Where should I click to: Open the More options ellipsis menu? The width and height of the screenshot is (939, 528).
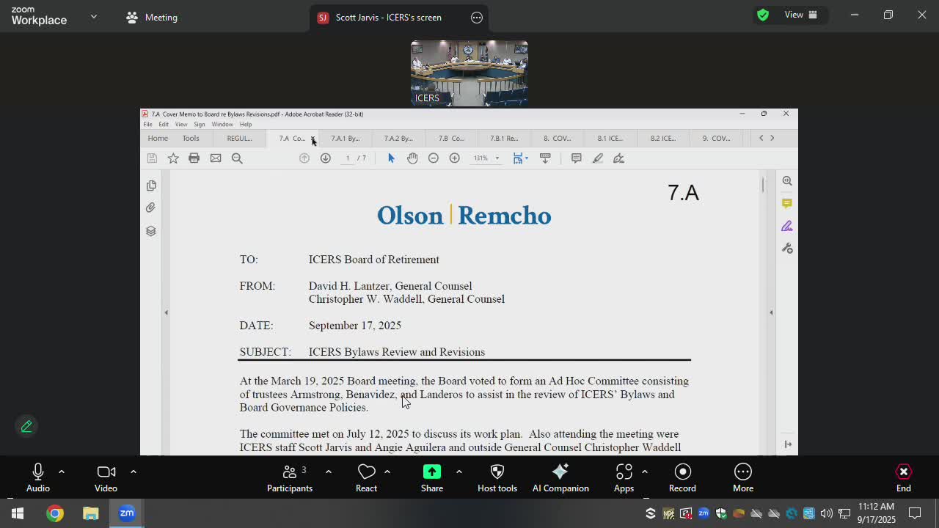coord(742,472)
